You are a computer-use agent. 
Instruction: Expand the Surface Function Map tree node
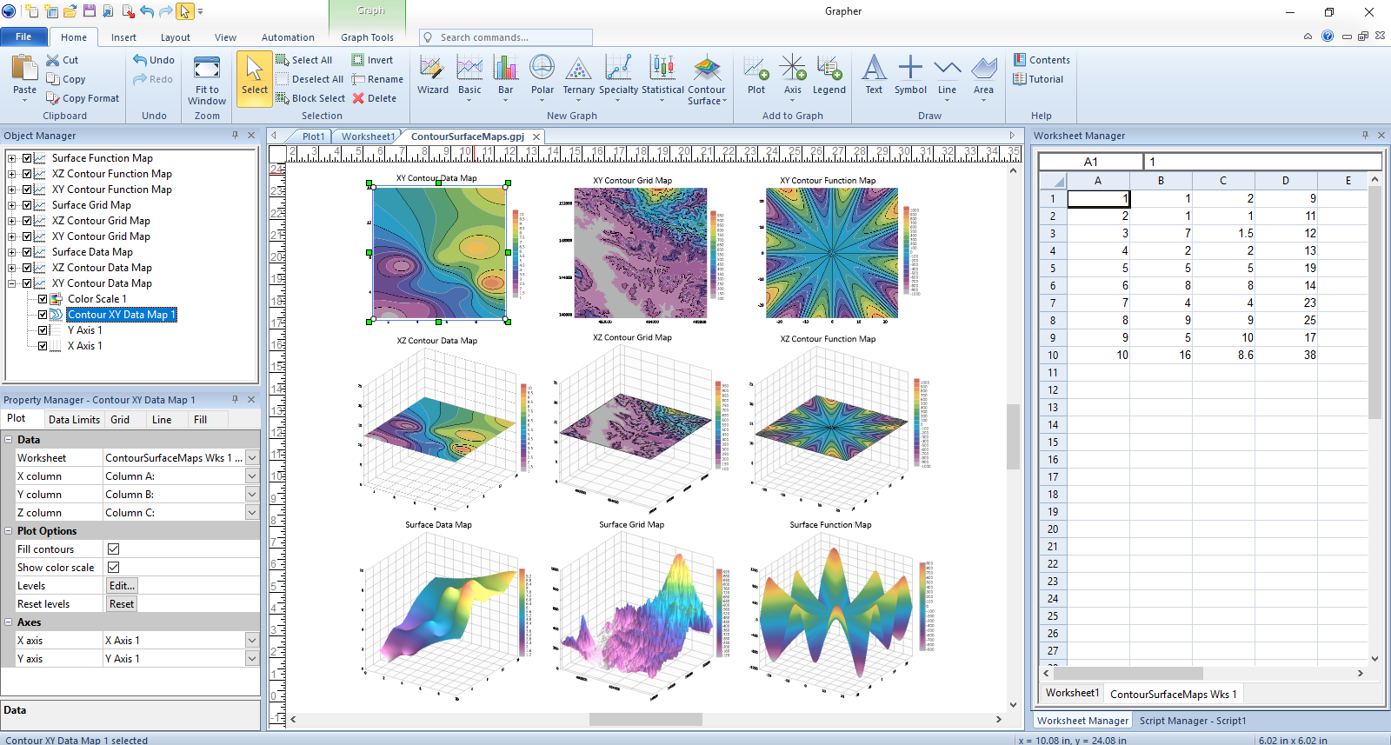click(12, 158)
